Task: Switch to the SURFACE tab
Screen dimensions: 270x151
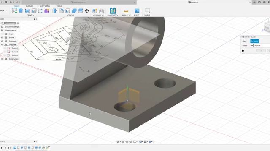Action: (x=29, y=6)
